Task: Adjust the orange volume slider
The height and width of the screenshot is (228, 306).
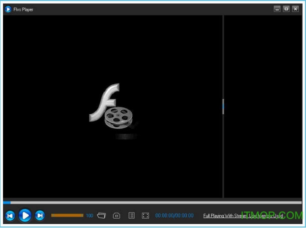Action: [67, 216]
